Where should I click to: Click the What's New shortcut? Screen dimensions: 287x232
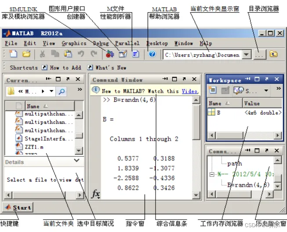(x=107, y=68)
